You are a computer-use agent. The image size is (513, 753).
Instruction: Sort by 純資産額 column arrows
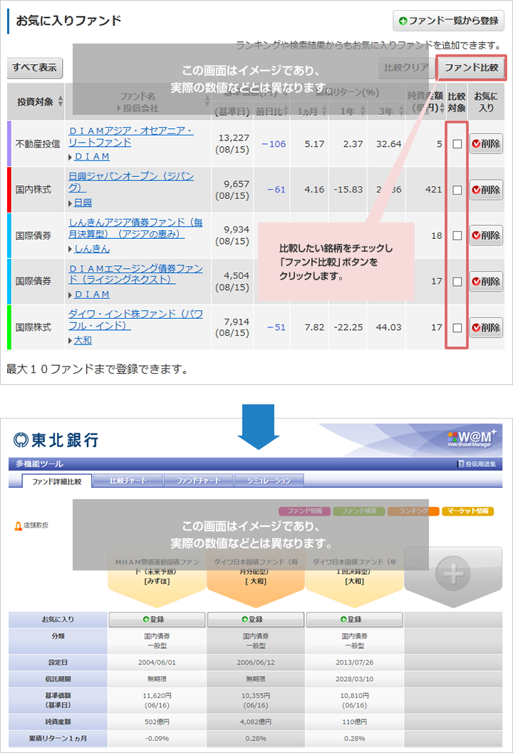pyautogui.click(x=442, y=108)
